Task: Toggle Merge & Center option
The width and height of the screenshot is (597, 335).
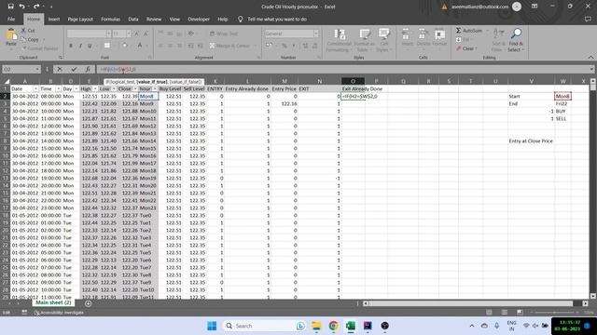Action: (x=230, y=46)
